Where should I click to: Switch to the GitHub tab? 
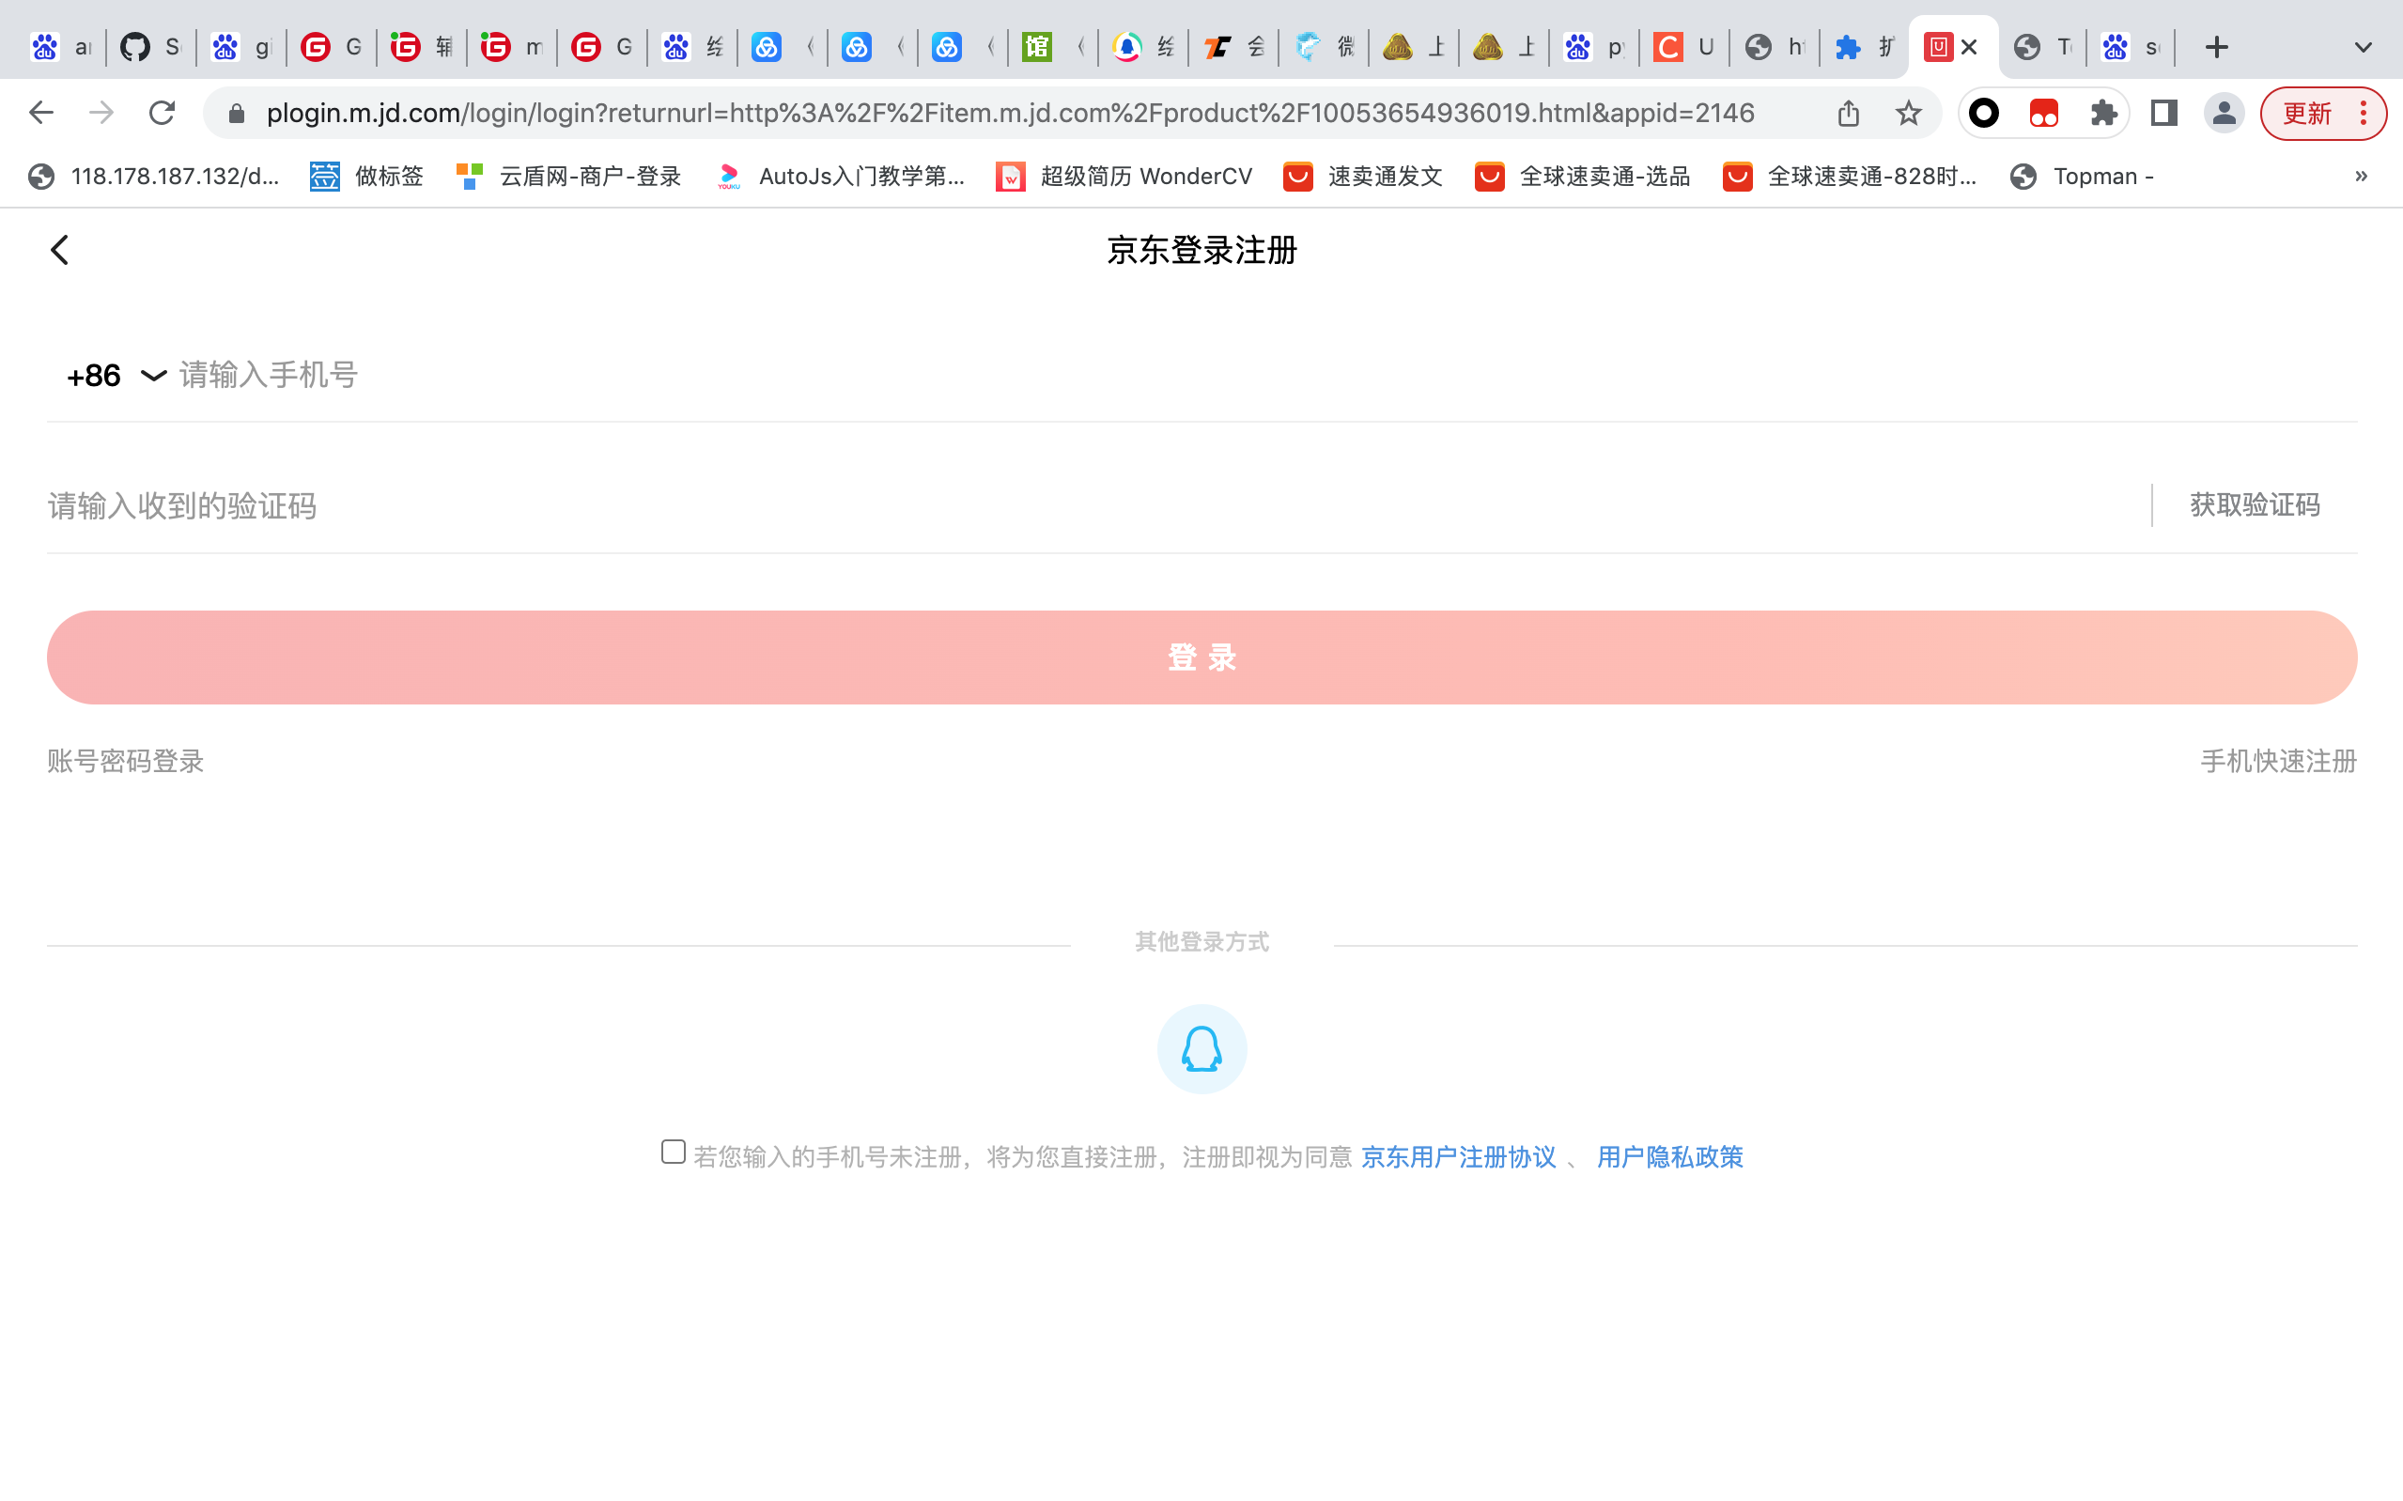point(150,47)
